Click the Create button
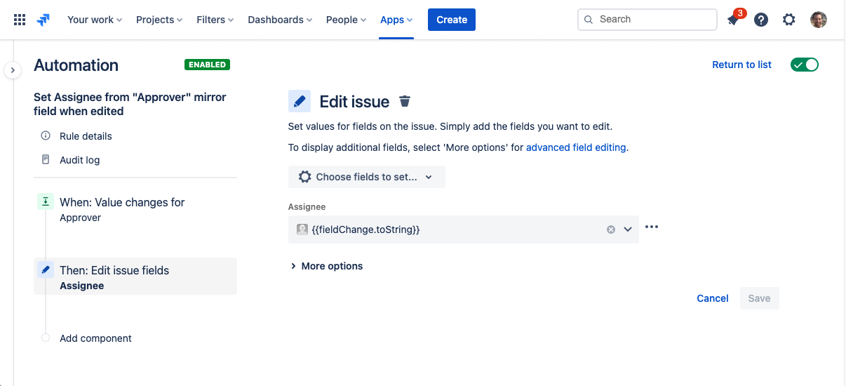This screenshot has width=846, height=386. coord(452,20)
